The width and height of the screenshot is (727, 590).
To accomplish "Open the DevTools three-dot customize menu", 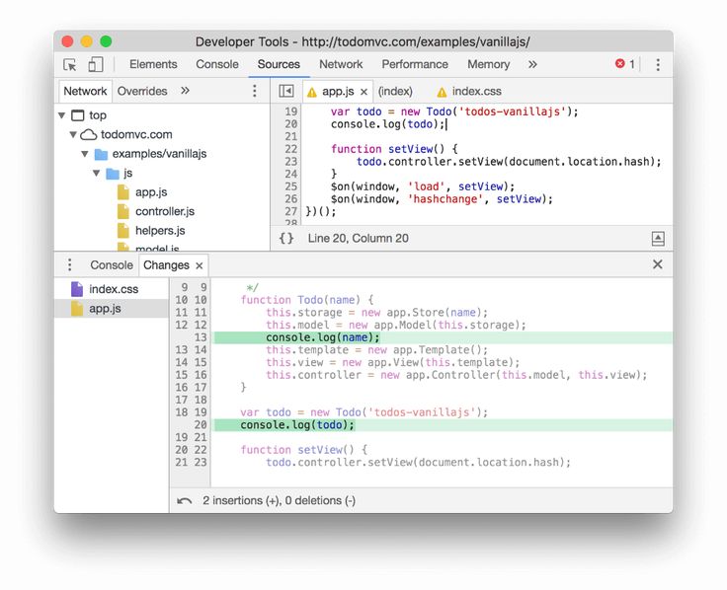I will click(658, 65).
